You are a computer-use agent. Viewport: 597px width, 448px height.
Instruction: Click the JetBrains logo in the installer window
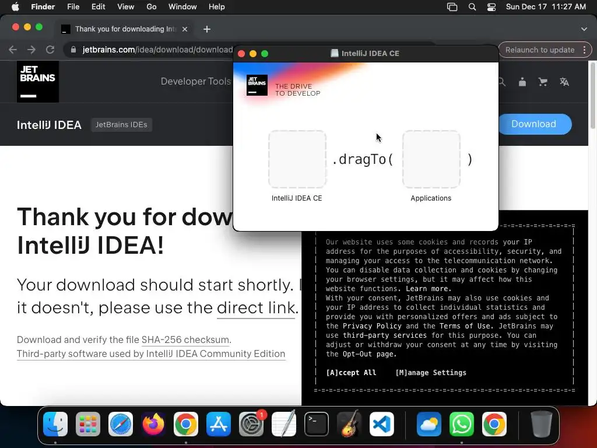(257, 85)
